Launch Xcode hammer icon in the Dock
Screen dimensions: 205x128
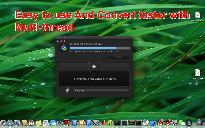point(153,123)
